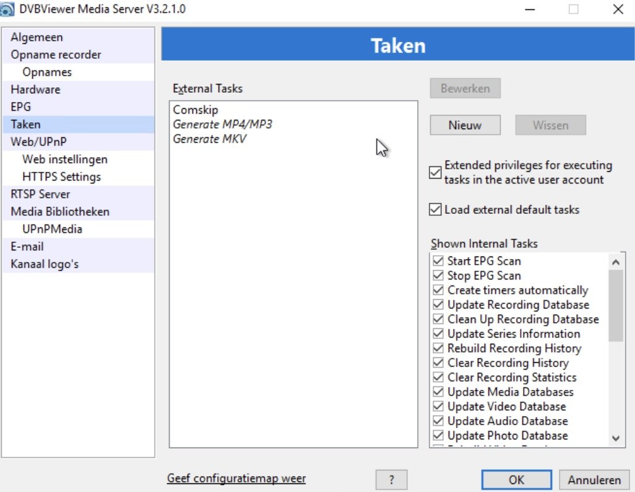The height and width of the screenshot is (492, 635).
Task: Toggle Update Video Database checkbox
Action: pos(439,406)
